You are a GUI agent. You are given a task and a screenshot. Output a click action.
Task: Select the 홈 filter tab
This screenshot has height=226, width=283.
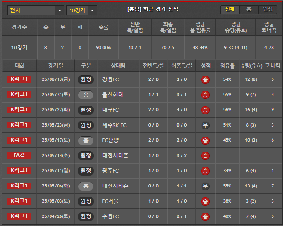249,10
